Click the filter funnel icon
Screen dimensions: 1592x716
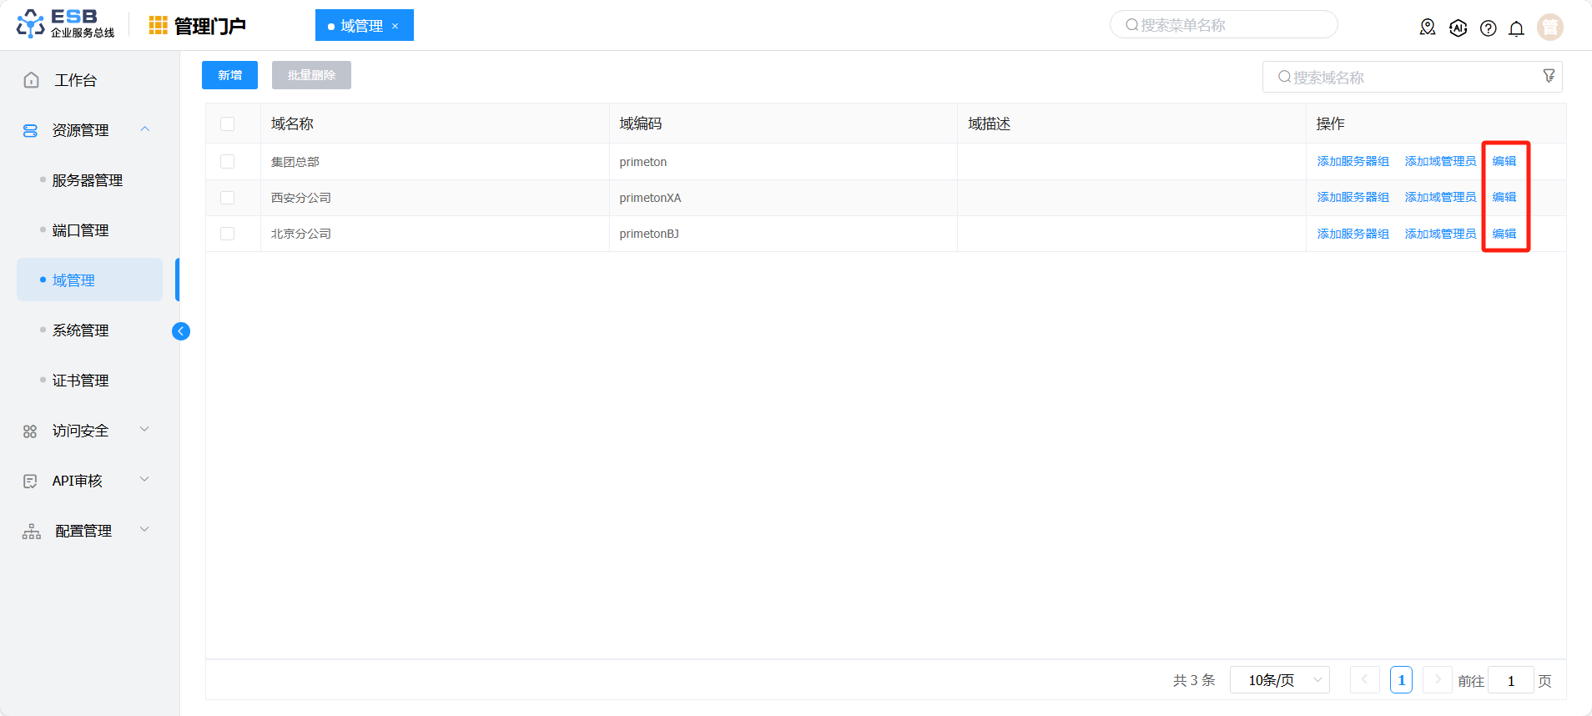point(1549,76)
